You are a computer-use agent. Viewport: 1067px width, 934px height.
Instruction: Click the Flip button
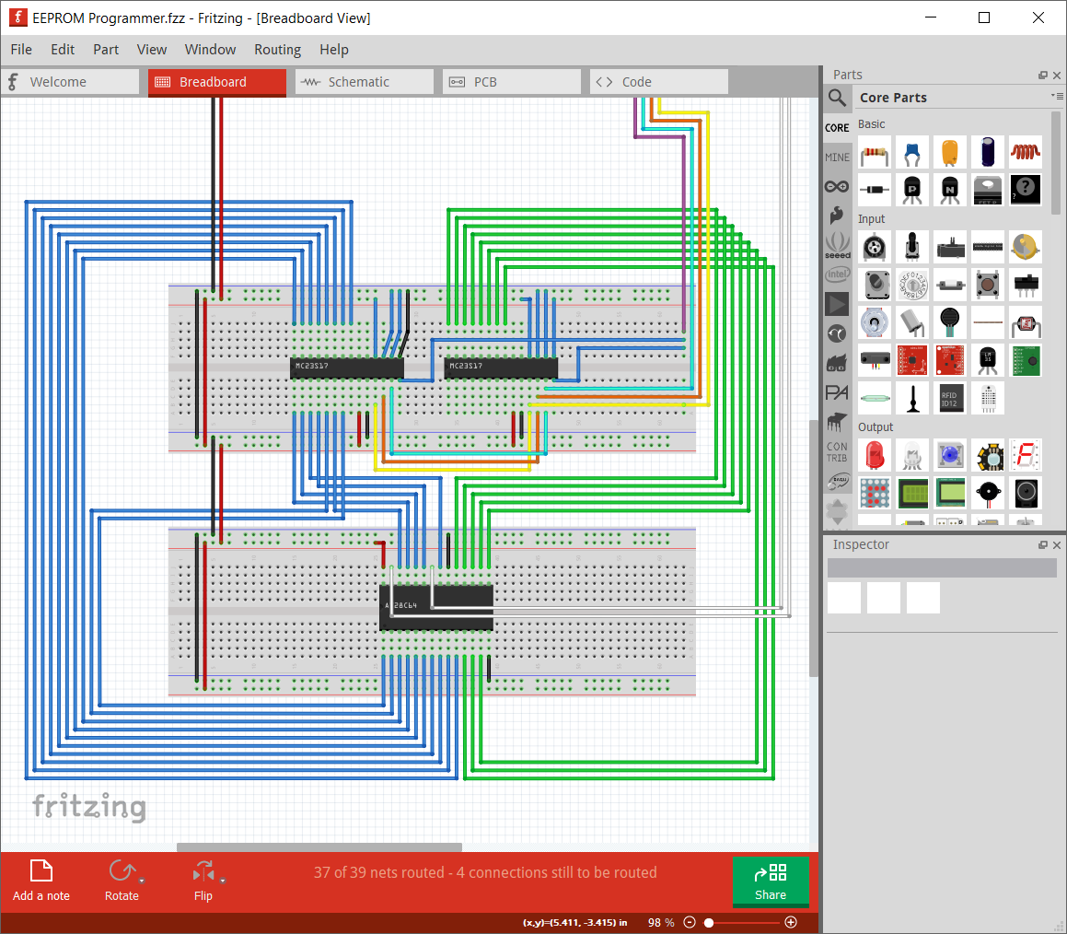click(x=203, y=881)
